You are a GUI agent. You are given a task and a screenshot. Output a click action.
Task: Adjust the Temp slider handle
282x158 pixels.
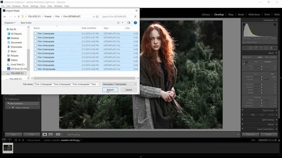click(262, 66)
